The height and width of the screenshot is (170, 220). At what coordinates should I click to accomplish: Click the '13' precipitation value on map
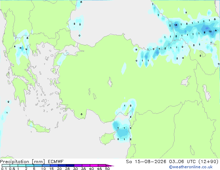point(176,25)
